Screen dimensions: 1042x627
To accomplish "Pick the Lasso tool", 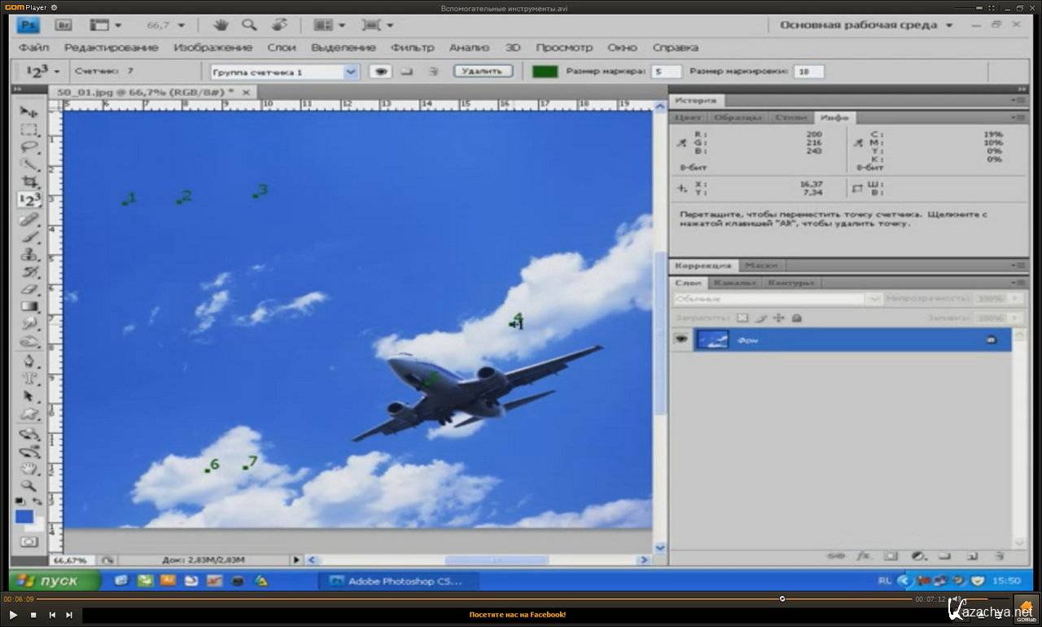I will click(29, 147).
